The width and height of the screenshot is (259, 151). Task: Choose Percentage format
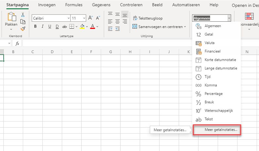coord(216,94)
